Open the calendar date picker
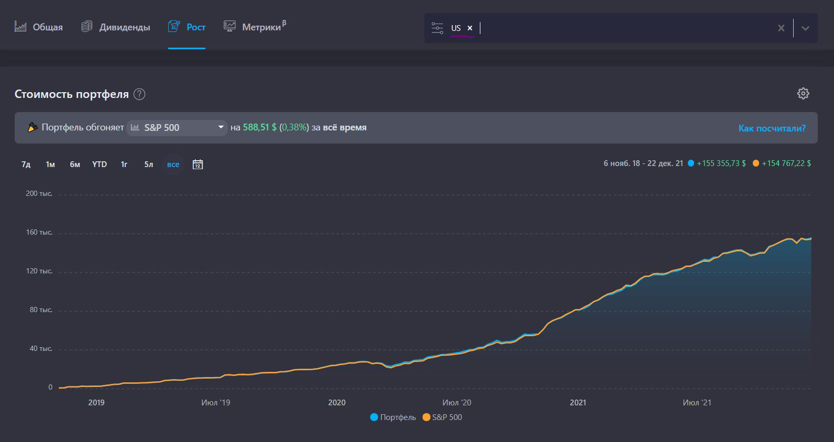 pos(197,164)
